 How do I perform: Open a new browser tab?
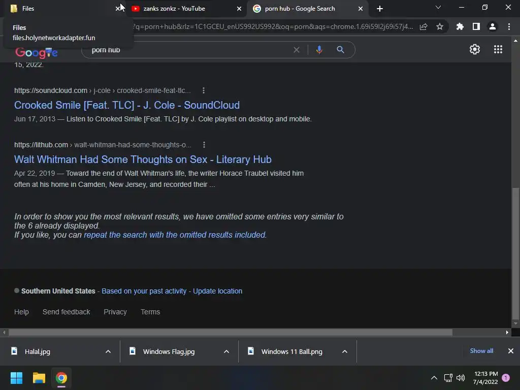tap(380, 9)
